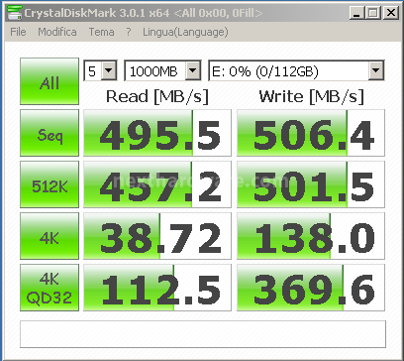Image resolution: width=404 pixels, height=361 pixels.
Task: Open the File menu
Action: pyautogui.click(x=18, y=32)
